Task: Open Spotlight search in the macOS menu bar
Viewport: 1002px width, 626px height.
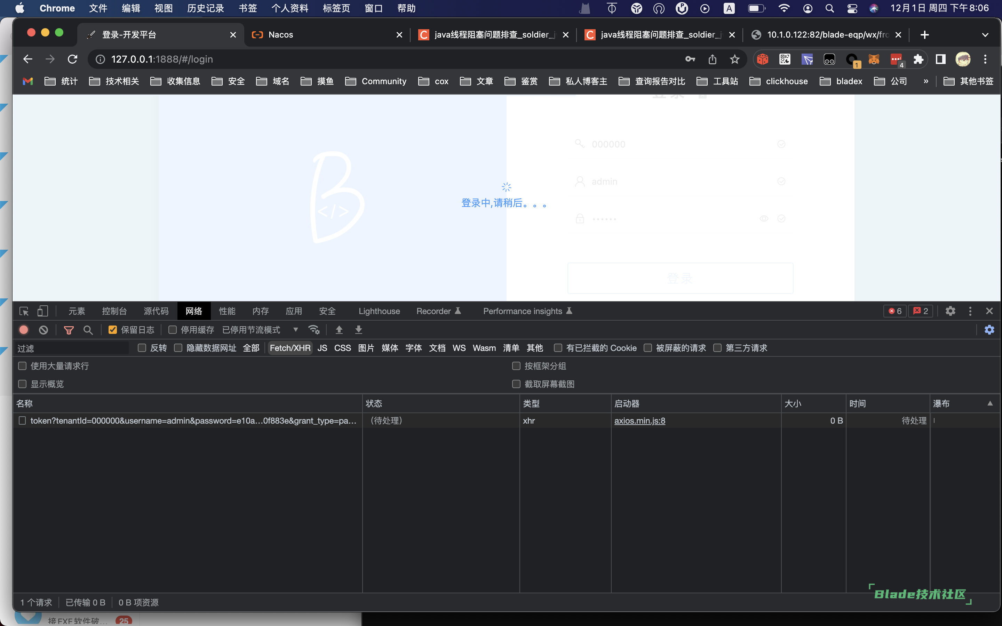Action: point(829,8)
